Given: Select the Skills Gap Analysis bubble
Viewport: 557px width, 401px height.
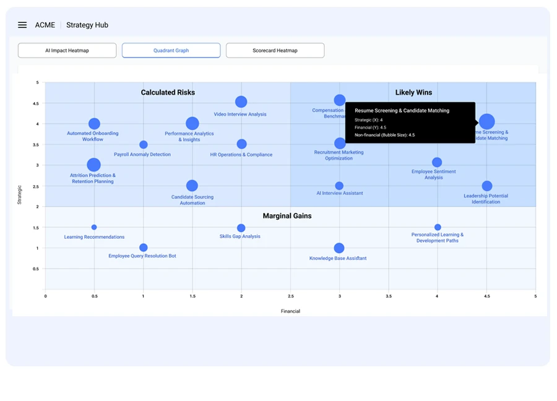Looking at the screenshot, I should (x=241, y=228).
